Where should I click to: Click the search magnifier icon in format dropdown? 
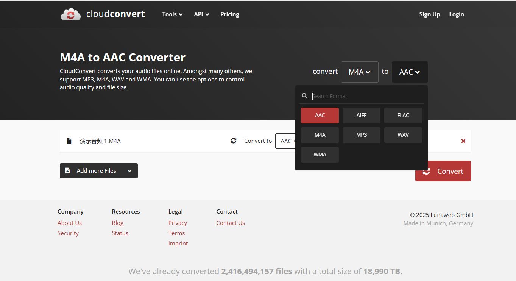click(304, 96)
